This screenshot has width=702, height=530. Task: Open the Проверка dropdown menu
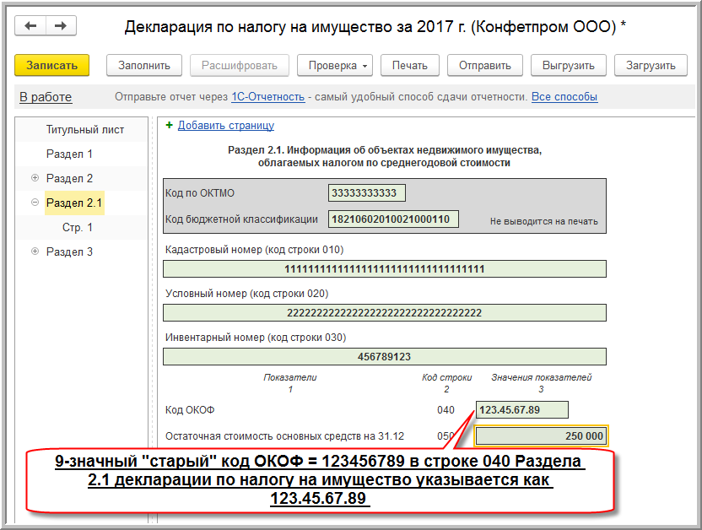(337, 65)
